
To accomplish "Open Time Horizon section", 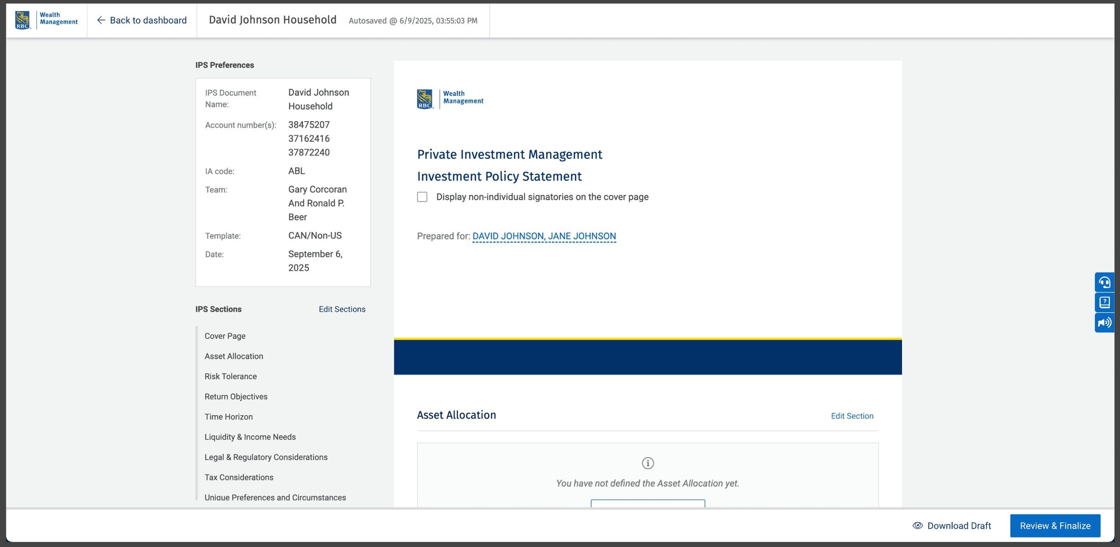I will tap(228, 417).
